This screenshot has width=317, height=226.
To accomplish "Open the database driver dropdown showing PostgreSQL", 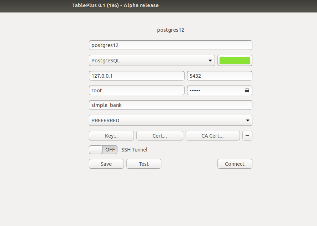I will [x=152, y=60].
